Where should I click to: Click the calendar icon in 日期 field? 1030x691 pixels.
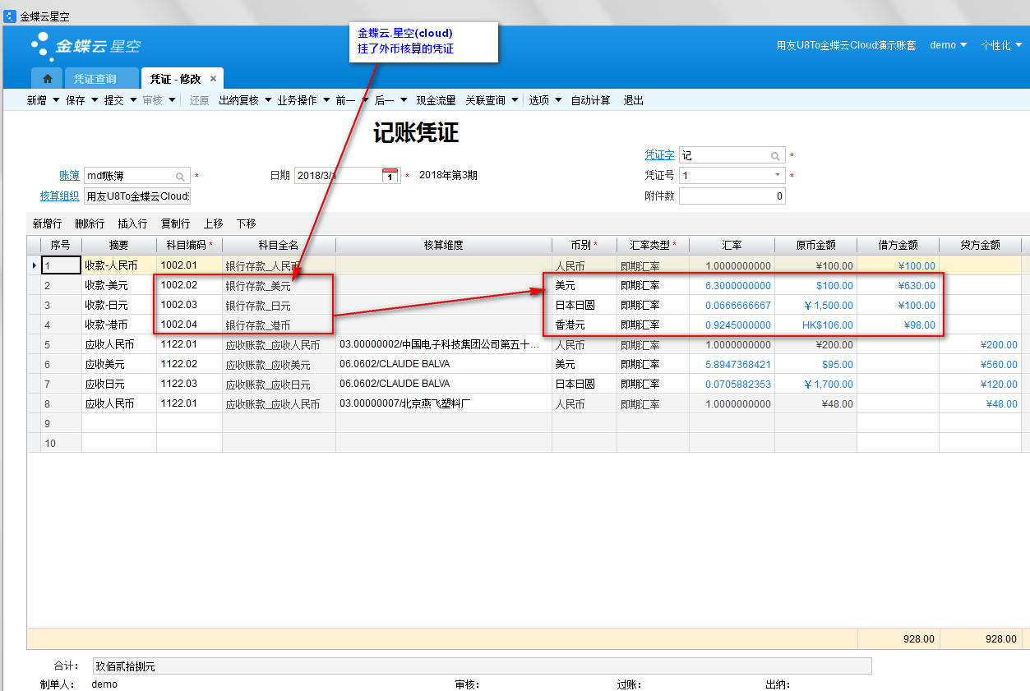click(390, 175)
